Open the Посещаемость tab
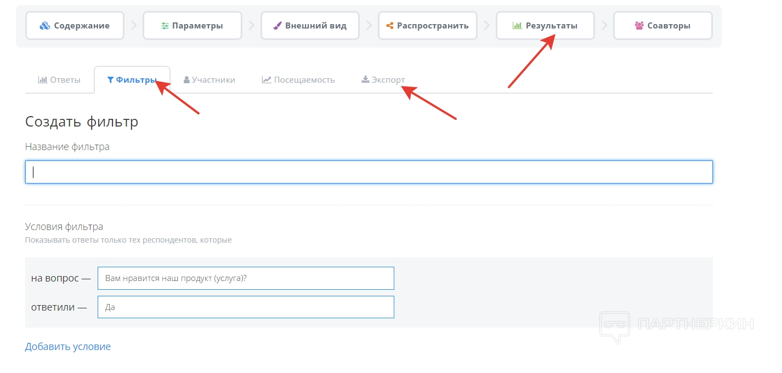The width and height of the screenshot is (782, 373). click(x=298, y=80)
